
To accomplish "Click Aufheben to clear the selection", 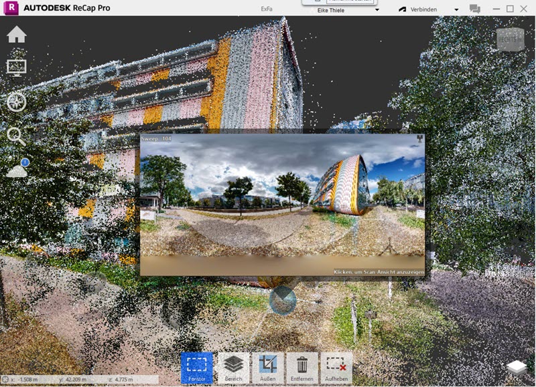I will (x=336, y=368).
